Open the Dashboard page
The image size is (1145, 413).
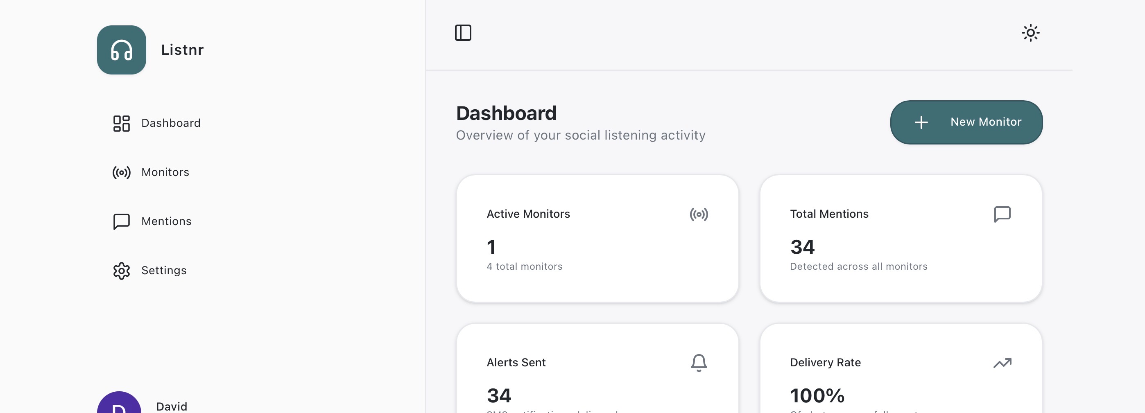(x=171, y=123)
